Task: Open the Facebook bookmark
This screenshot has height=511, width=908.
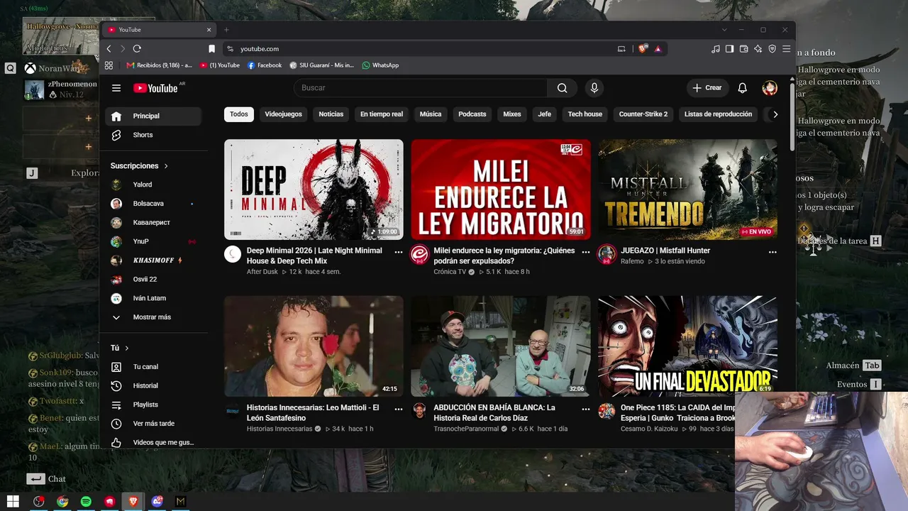Action: [x=265, y=65]
